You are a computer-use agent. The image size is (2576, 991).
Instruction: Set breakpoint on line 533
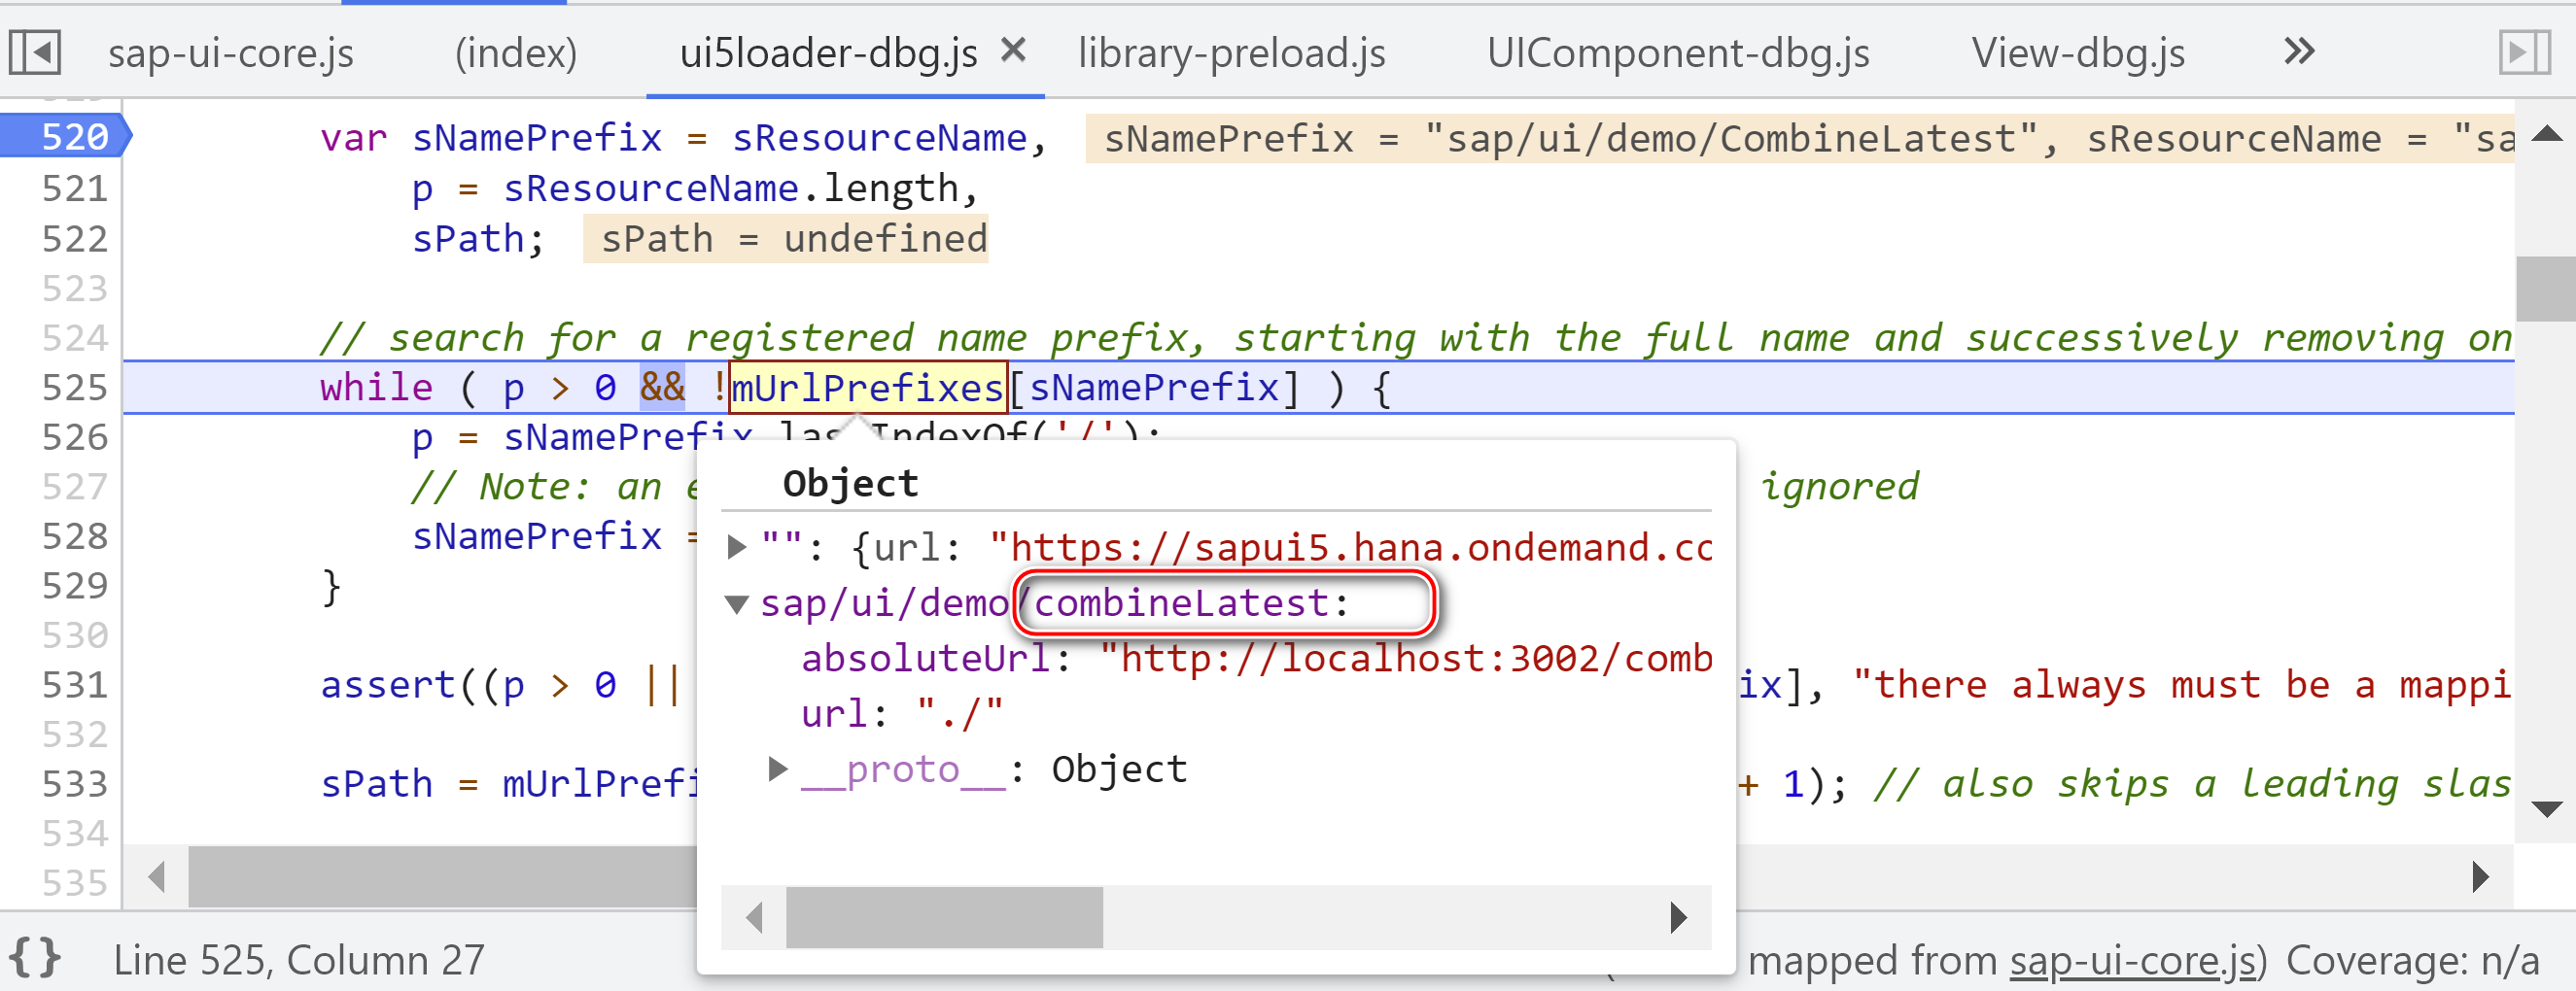pyautogui.click(x=73, y=783)
